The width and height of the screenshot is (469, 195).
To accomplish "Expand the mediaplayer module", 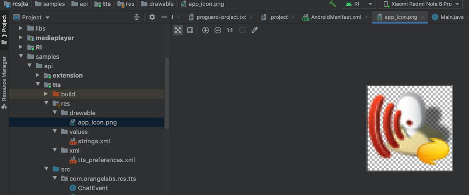I will [21, 38].
